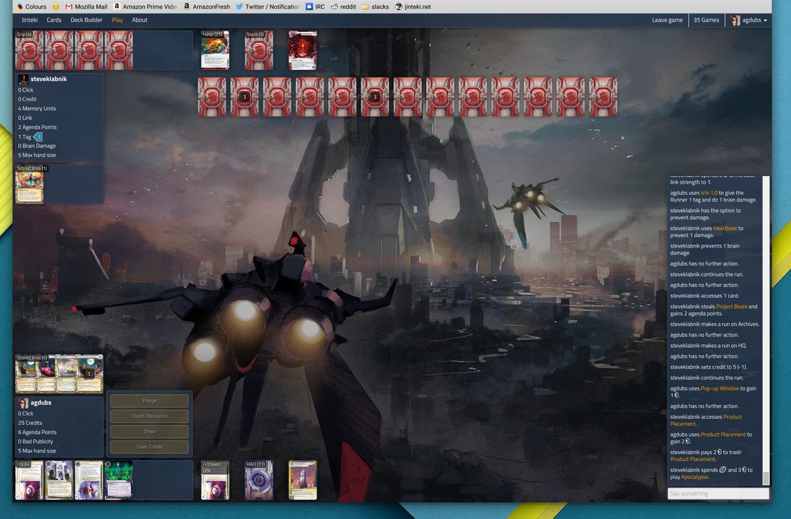Click the leftmost facedown card in the Grip
Viewport: 791px width, 519px height.
coord(28,50)
